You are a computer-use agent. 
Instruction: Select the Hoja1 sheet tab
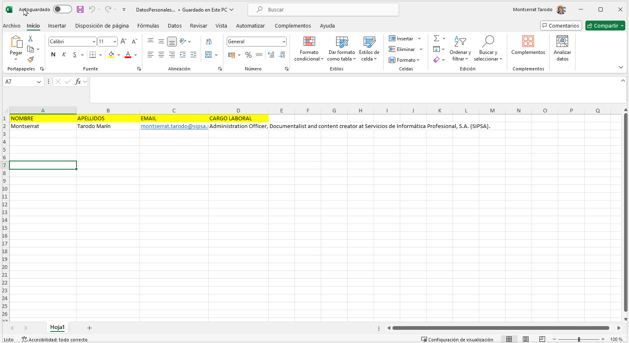58,327
